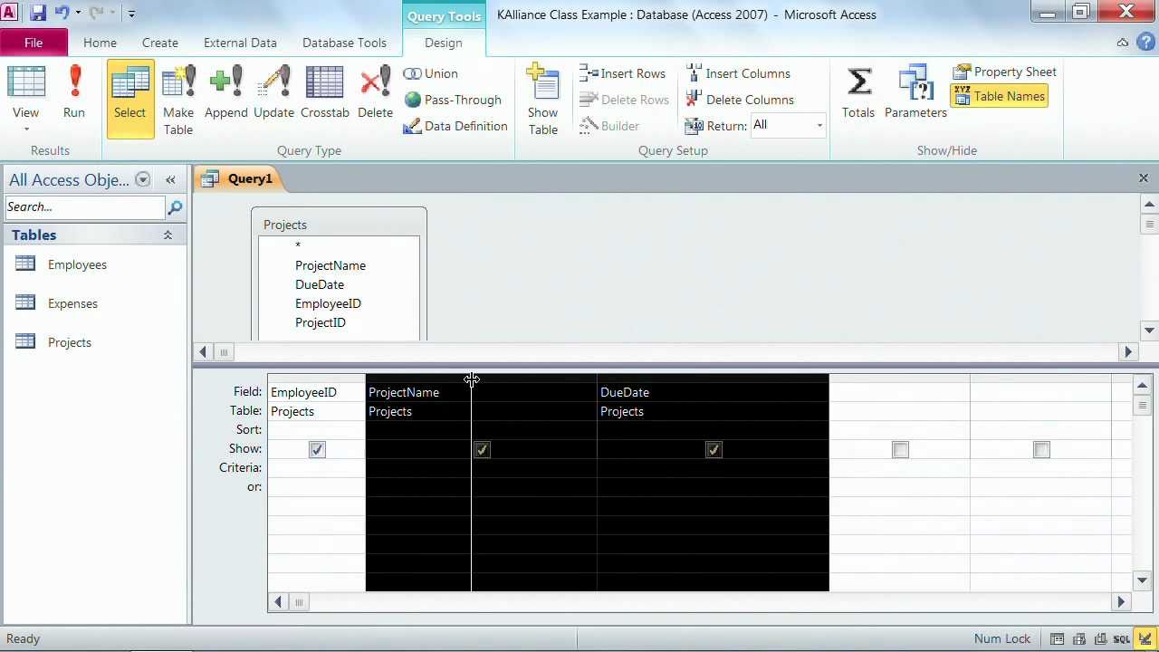Open the Expenses table

[x=72, y=303]
